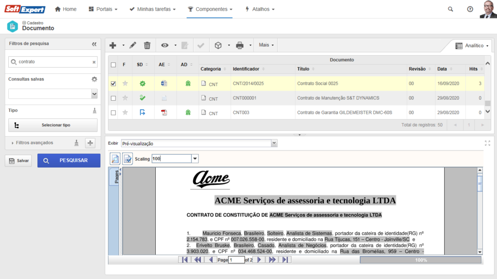Click the printer icon in toolbar
Viewport: 497px width, 279px height.
point(239,46)
